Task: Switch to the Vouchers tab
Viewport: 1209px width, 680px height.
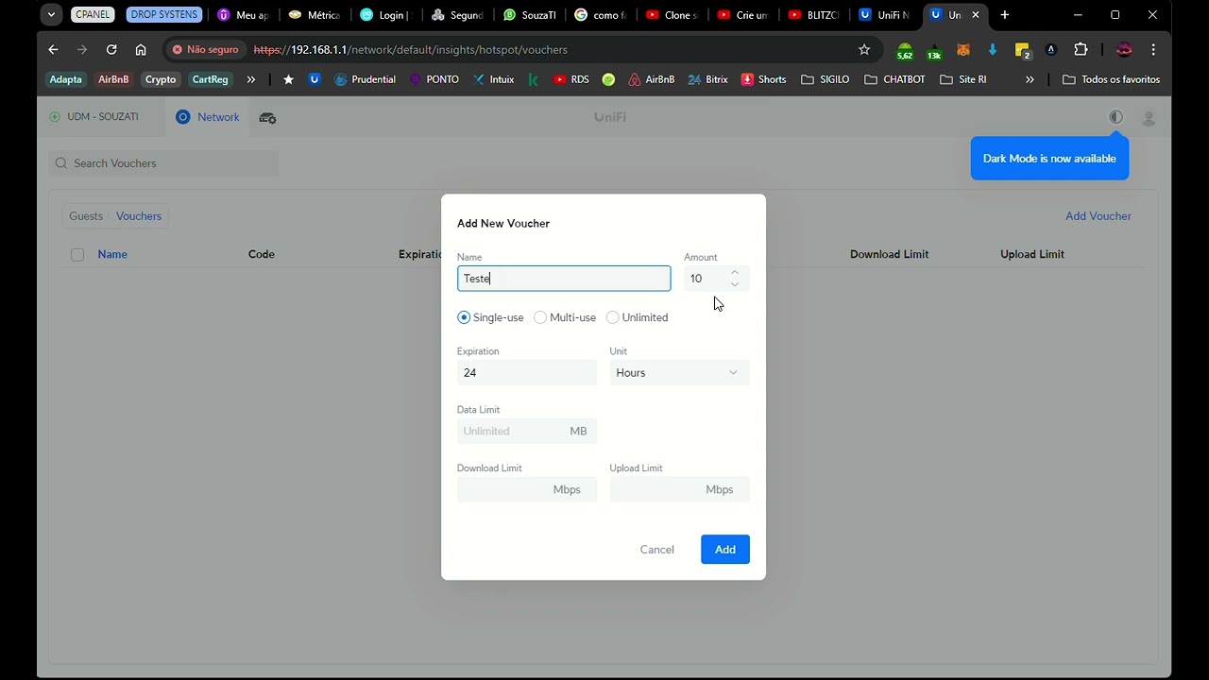Action: [139, 216]
